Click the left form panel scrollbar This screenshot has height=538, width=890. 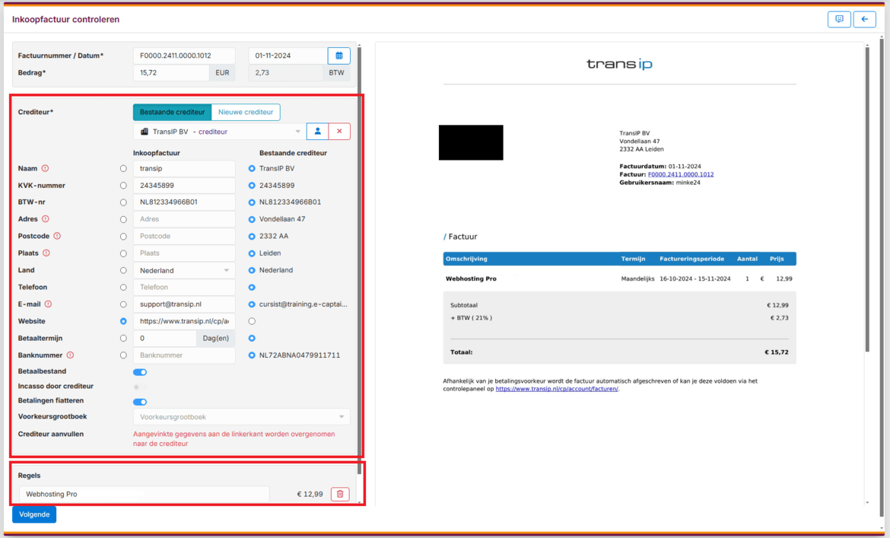click(x=359, y=261)
